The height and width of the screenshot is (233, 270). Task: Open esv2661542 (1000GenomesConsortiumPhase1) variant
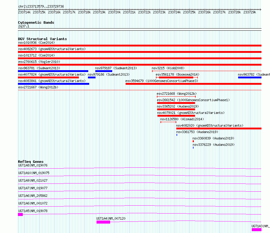pyautogui.click(x=176, y=103)
